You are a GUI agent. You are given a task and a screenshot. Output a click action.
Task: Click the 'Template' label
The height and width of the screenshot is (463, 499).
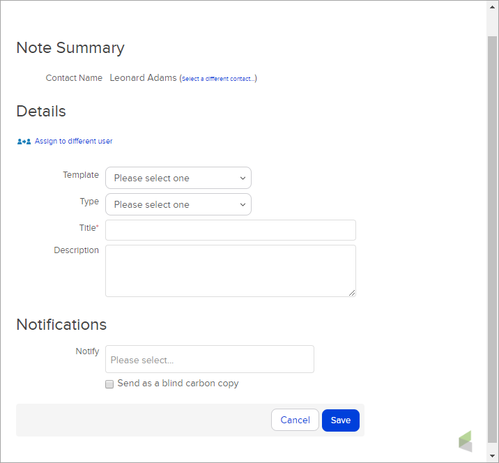tap(81, 175)
